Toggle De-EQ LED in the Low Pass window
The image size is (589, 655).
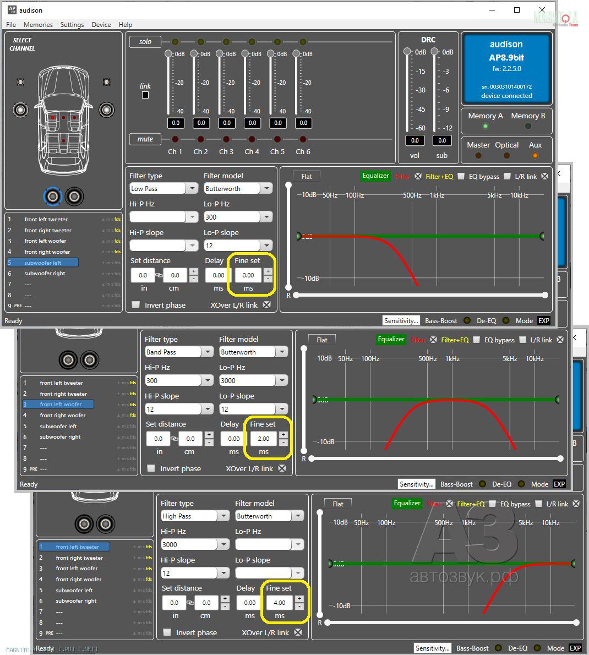point(506,320)
